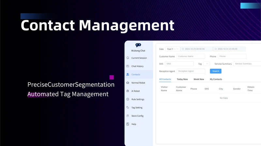Go to Current Session menu item
The height and width of the screenshot is (146, 261).
(139, 58)
